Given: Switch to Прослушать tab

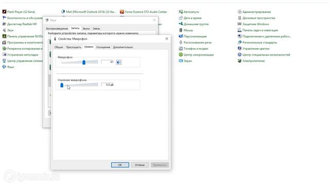Looking at the screenshot, I should 74,47.
